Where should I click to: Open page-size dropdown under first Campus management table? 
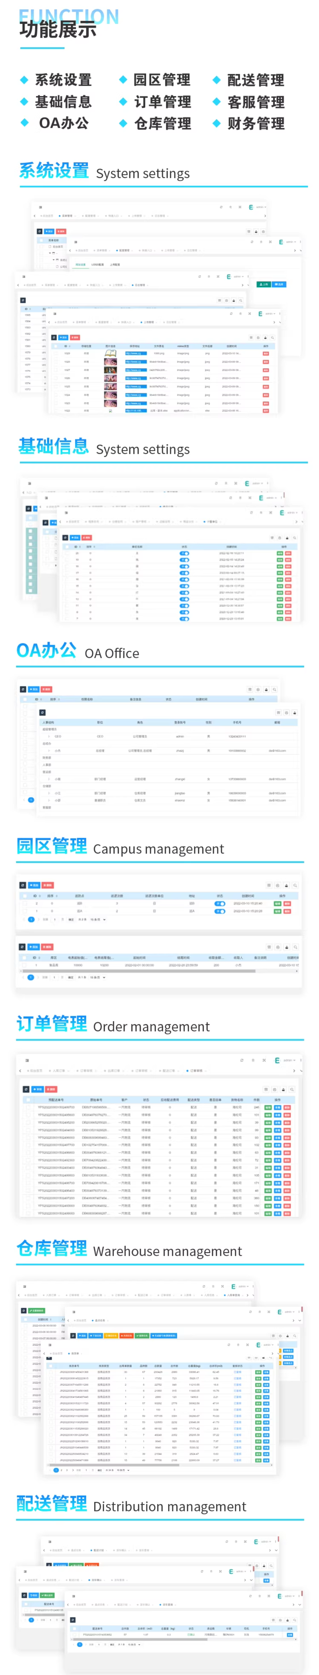click(97, 919)
